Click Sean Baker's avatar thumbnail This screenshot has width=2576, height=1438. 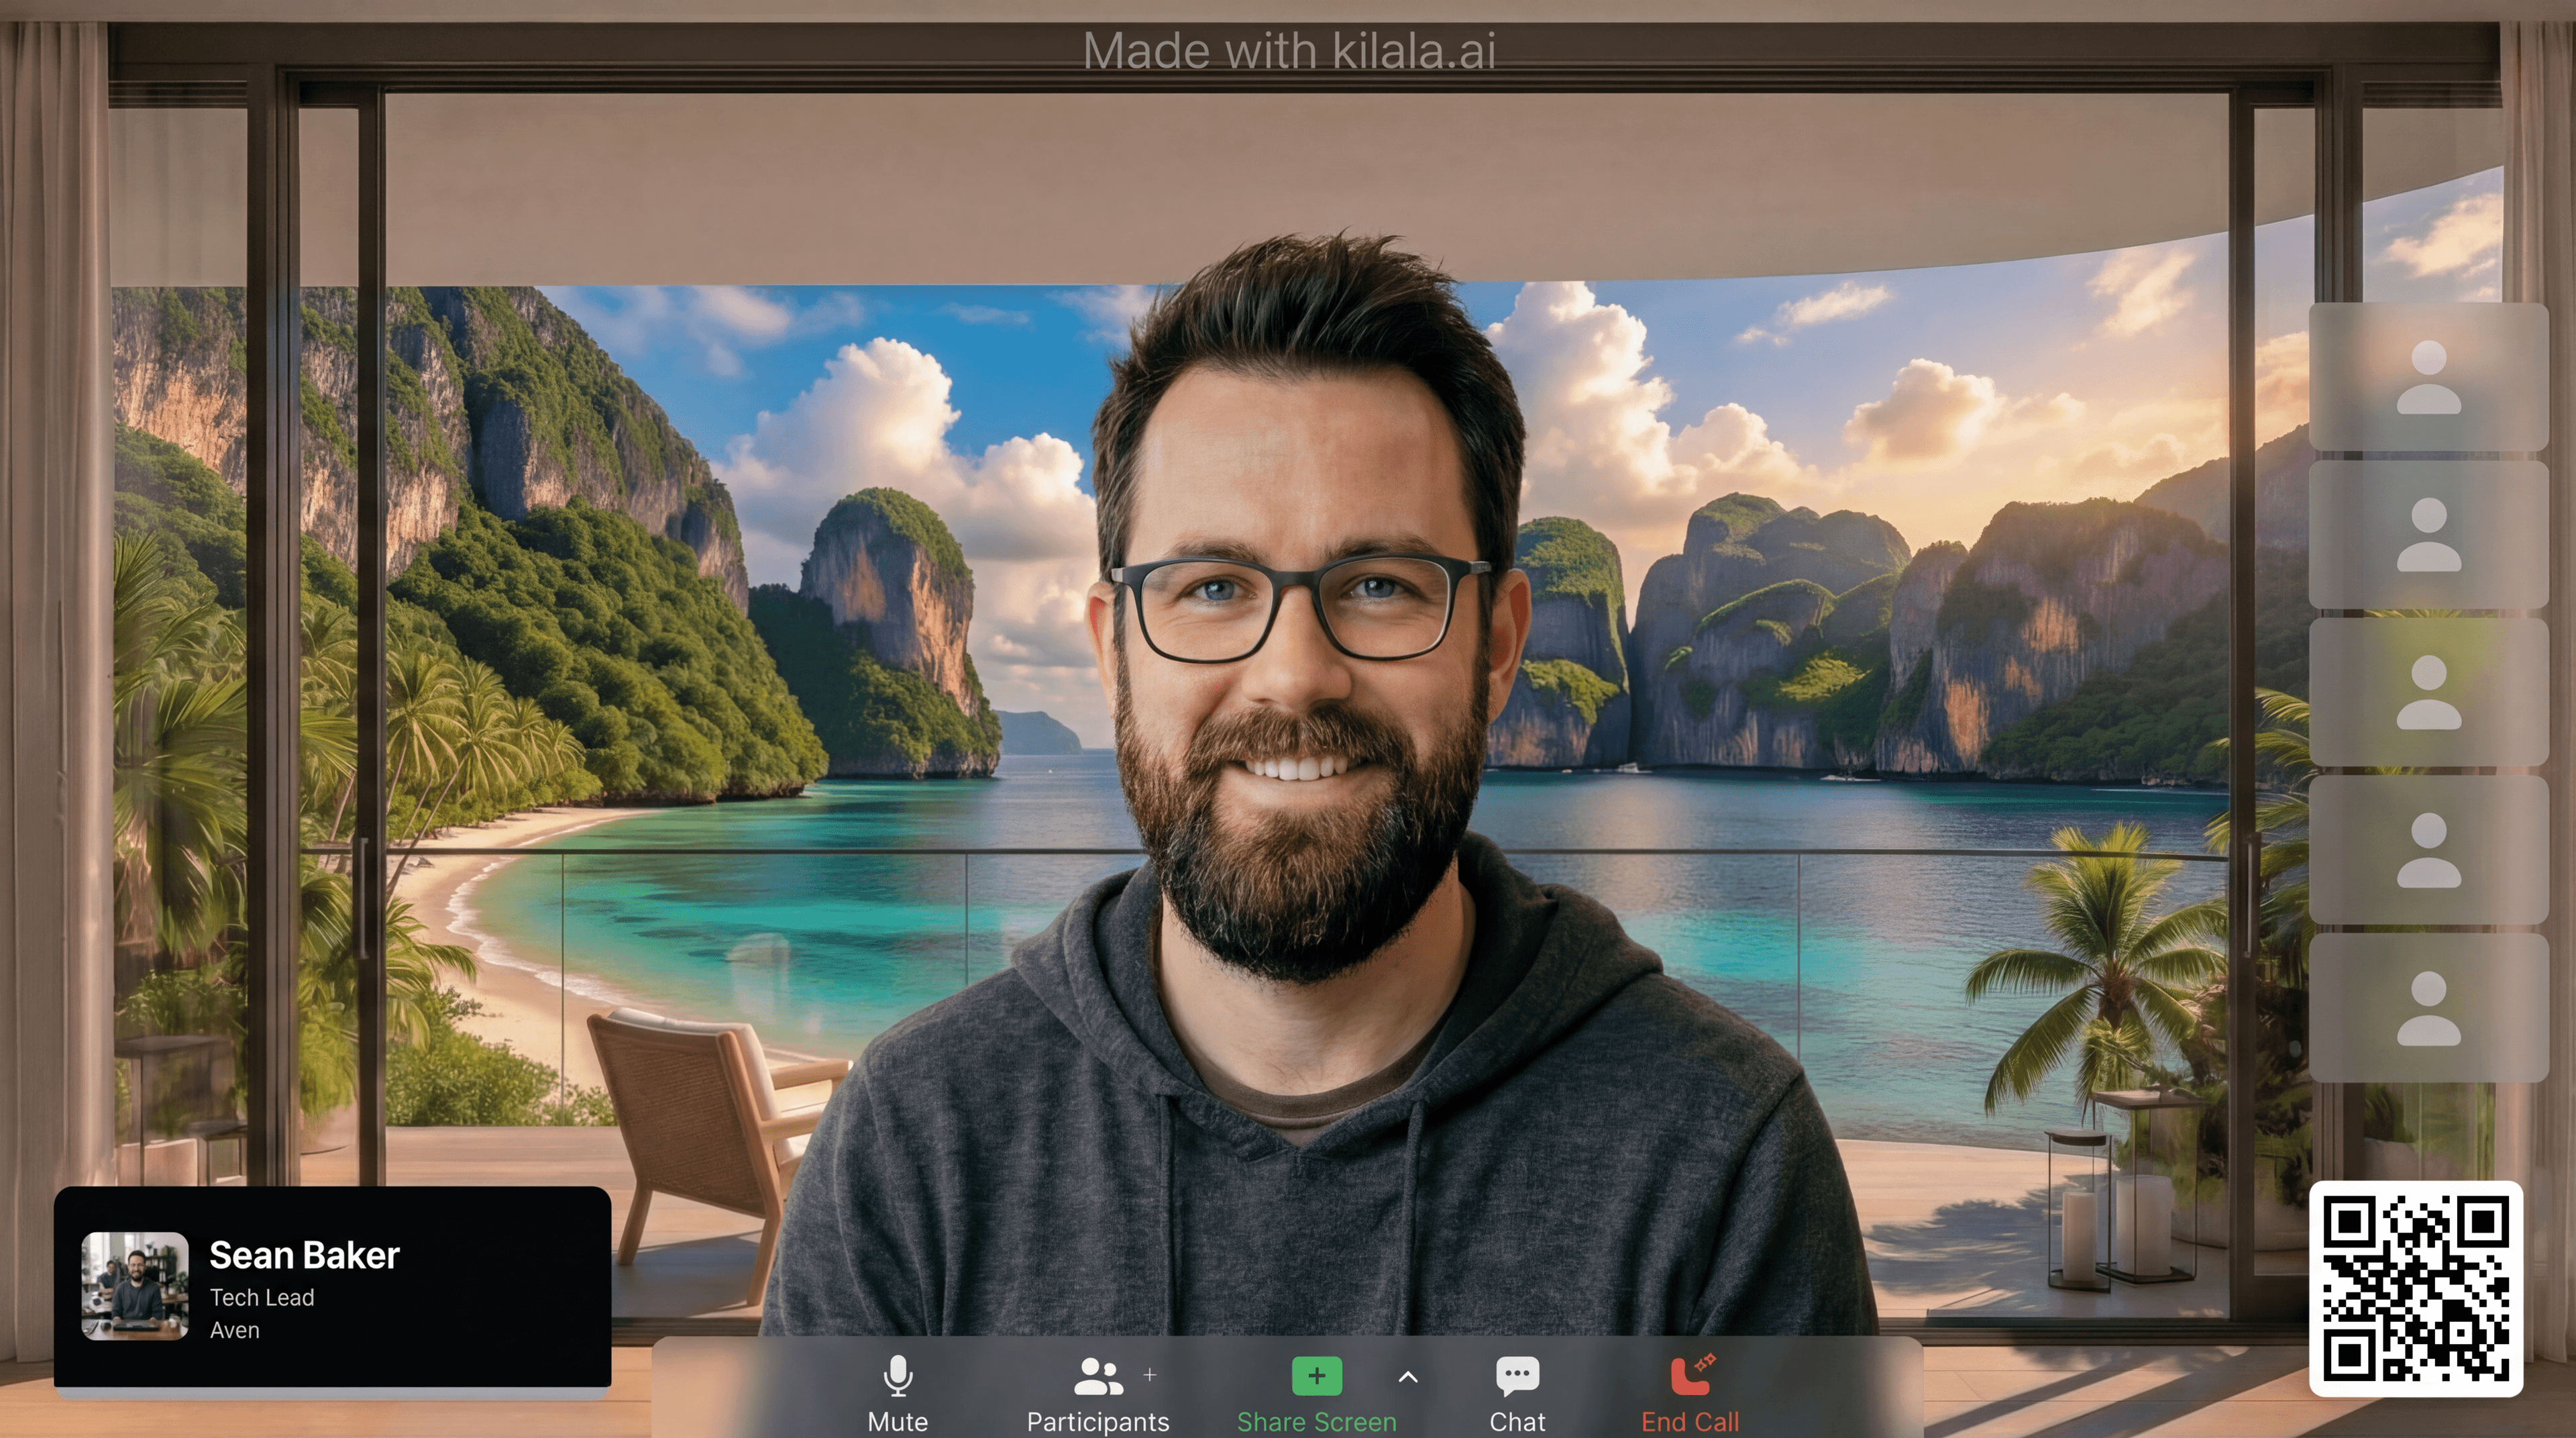pyautogui.click(x=135, y=1286)
